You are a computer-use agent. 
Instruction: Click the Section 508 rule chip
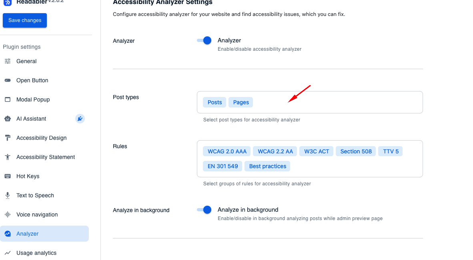(356, 151)
